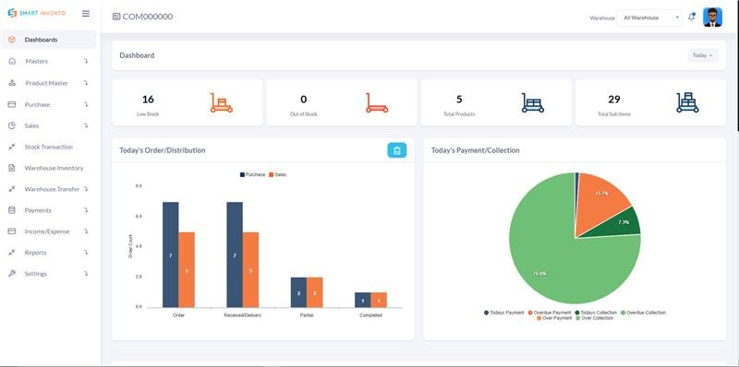Screen dimensions: 739x367
Task: Click the blue clipboard button in Order/Distribution
Action: [397, 150]
